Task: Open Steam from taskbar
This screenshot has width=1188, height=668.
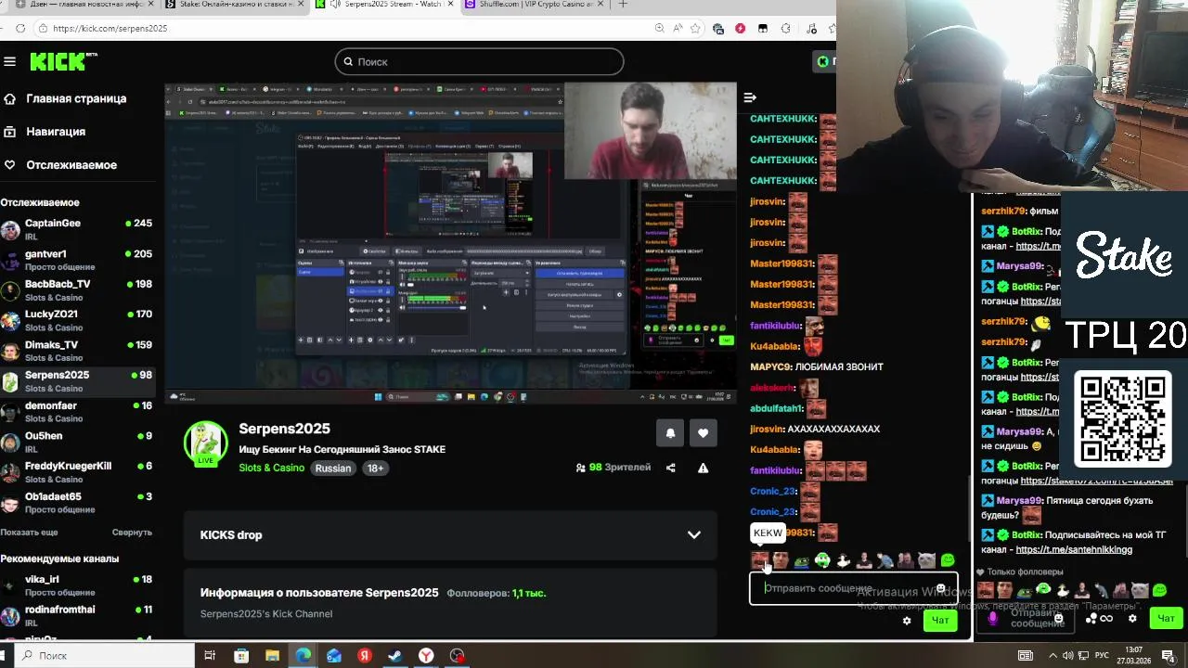Action: (x=394, y=656)
